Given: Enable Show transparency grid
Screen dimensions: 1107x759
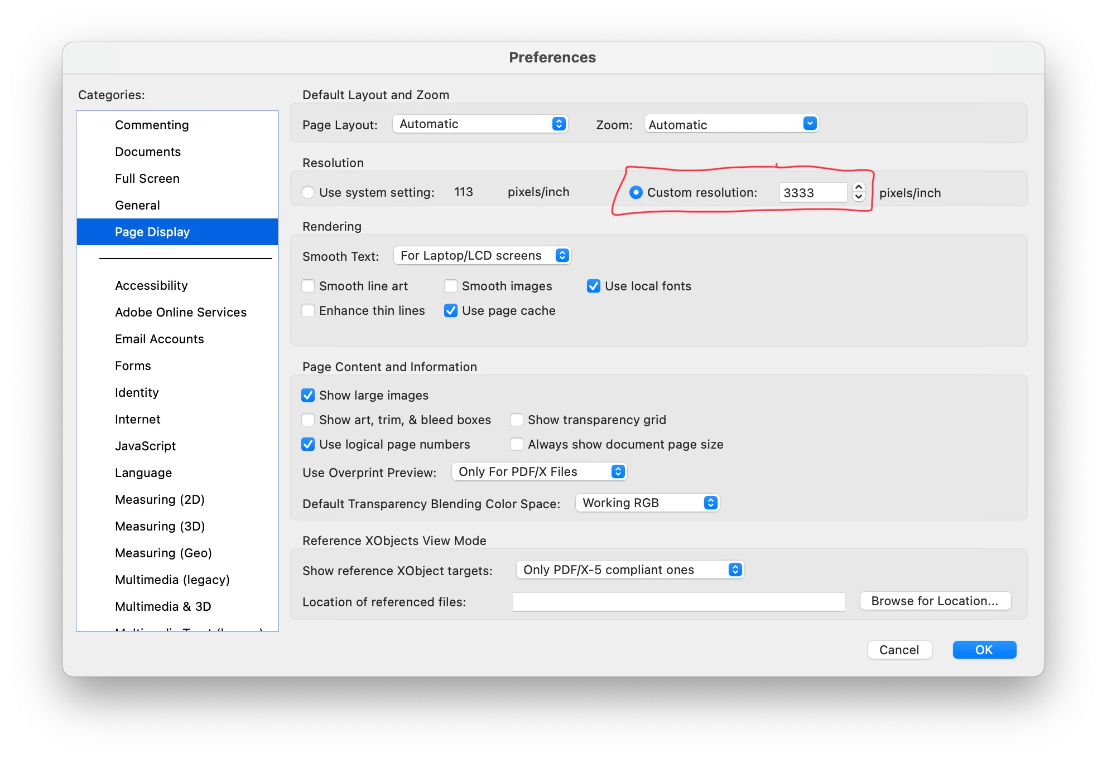Looking at the screenshot, I should coord(517,420).
